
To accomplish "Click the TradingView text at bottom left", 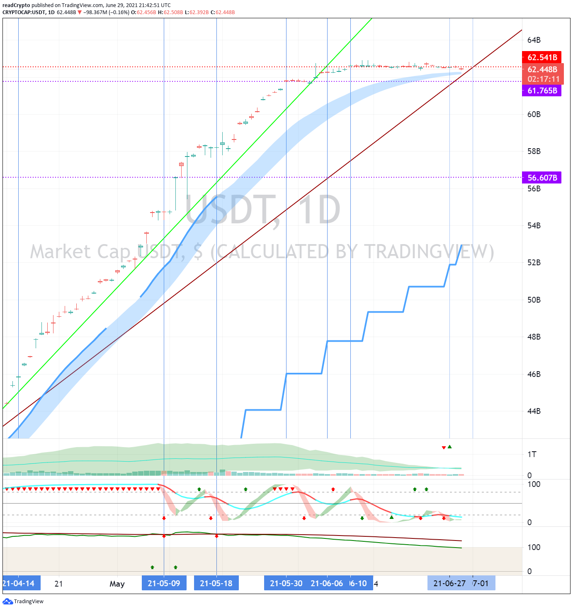I will (29, 601).
